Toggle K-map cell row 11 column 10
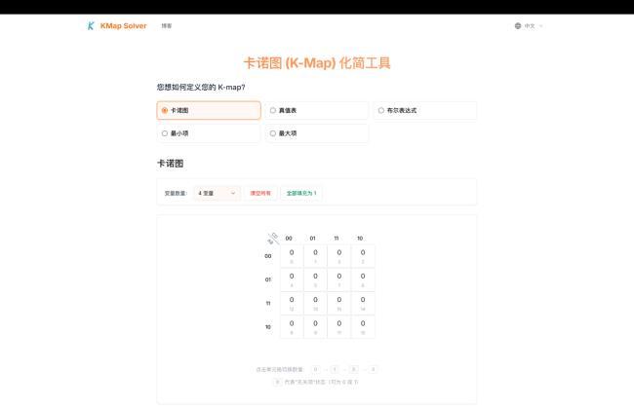634x409 pixels. point(363,303)
